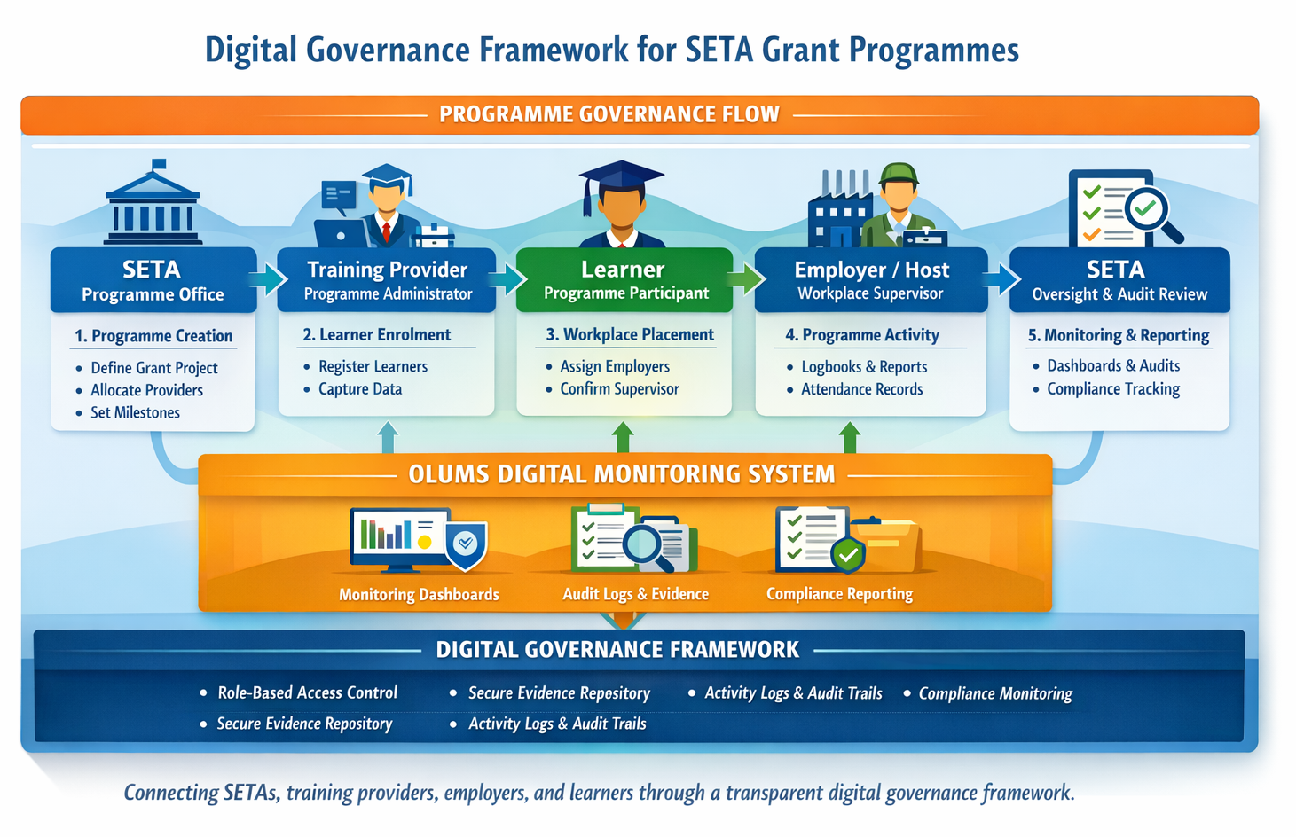Click the 'Compliance Monitoring' framework item

(x=995, y=693)
